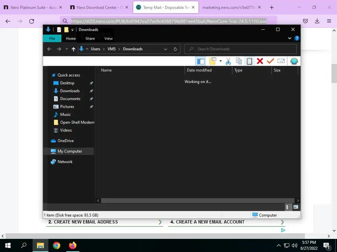
Task: Click quick access New Folder icon
Action: 66,30
